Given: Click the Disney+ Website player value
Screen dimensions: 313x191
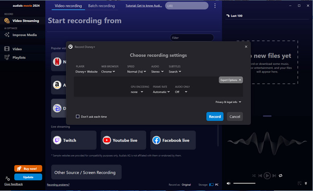Looking at the screenshot, I should [86, 72].
